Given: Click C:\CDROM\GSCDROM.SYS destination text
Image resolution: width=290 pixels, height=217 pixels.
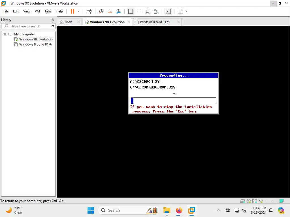Looking at the screenshot, I should (x=153, y=87).
